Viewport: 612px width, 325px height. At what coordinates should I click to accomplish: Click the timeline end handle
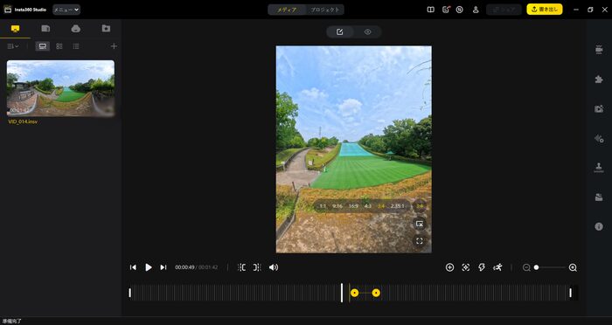[570, 293]
